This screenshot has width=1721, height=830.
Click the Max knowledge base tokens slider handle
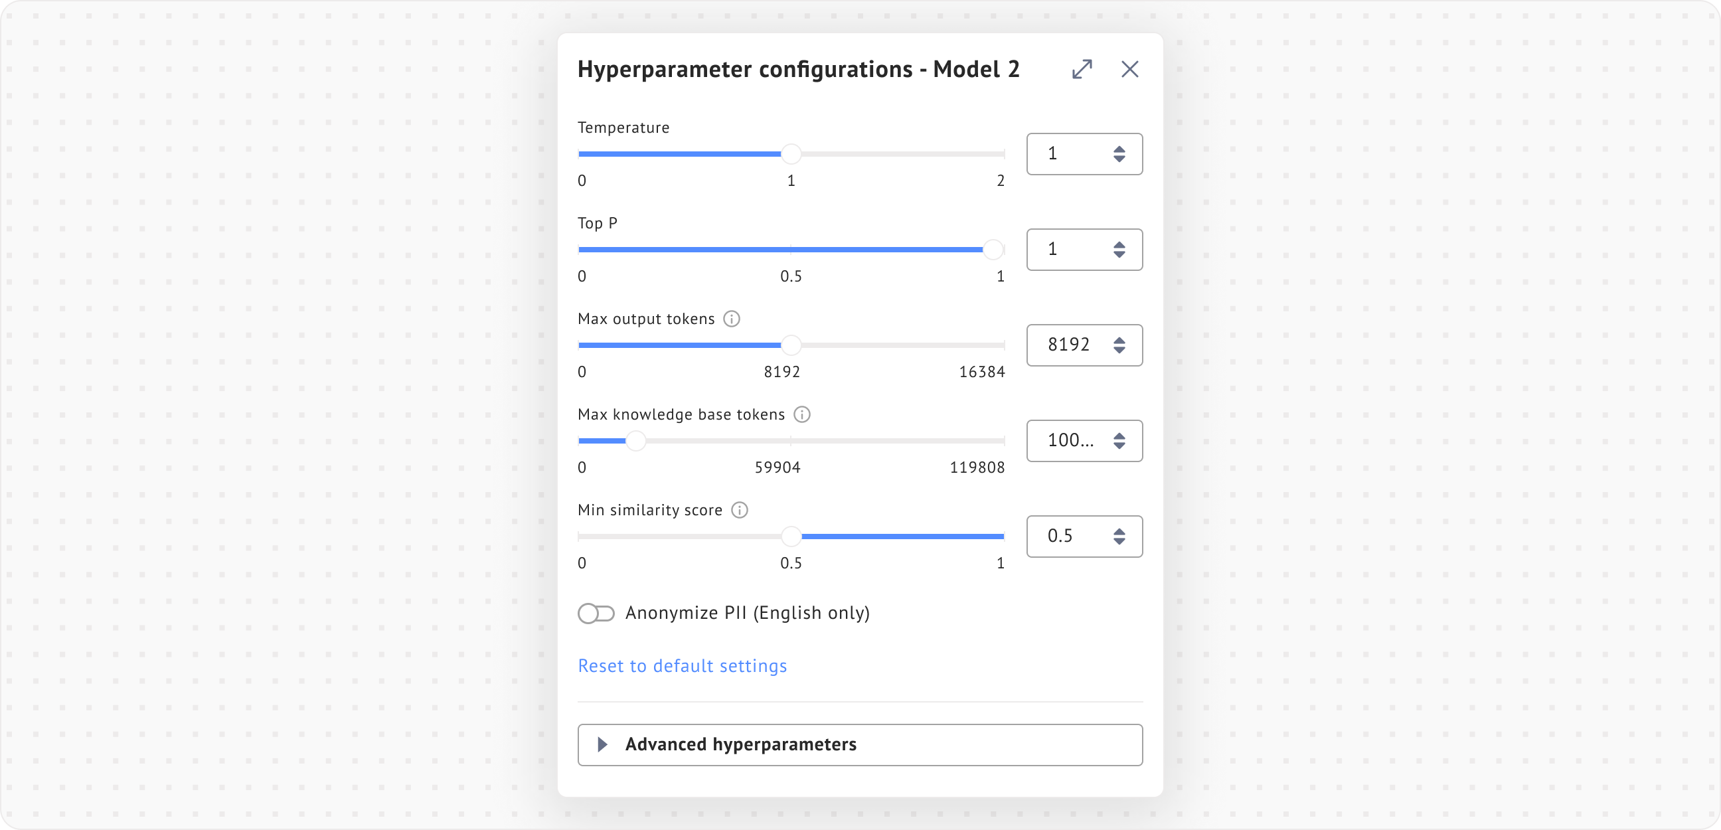[x=635, y=441]
